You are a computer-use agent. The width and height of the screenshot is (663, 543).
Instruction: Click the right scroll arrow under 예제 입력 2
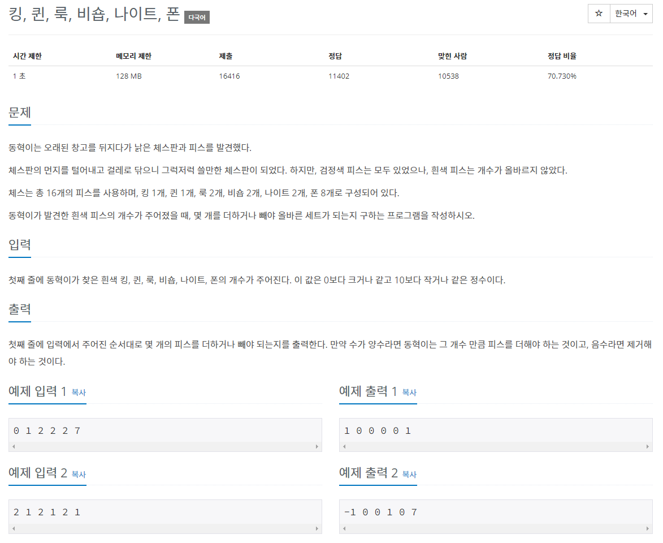point(318,528)
